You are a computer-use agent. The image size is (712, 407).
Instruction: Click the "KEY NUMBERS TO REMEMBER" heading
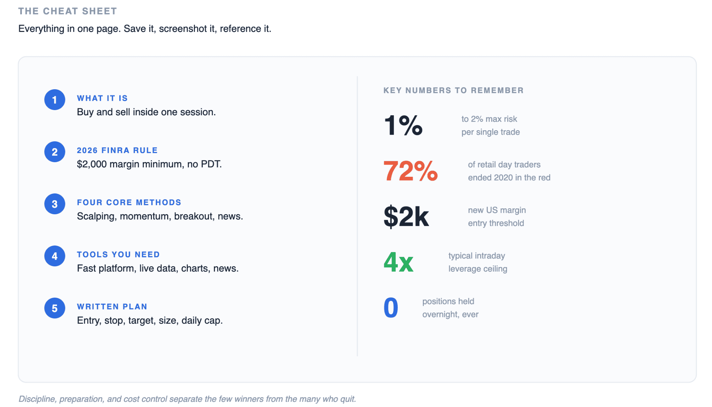click(453, 90)
